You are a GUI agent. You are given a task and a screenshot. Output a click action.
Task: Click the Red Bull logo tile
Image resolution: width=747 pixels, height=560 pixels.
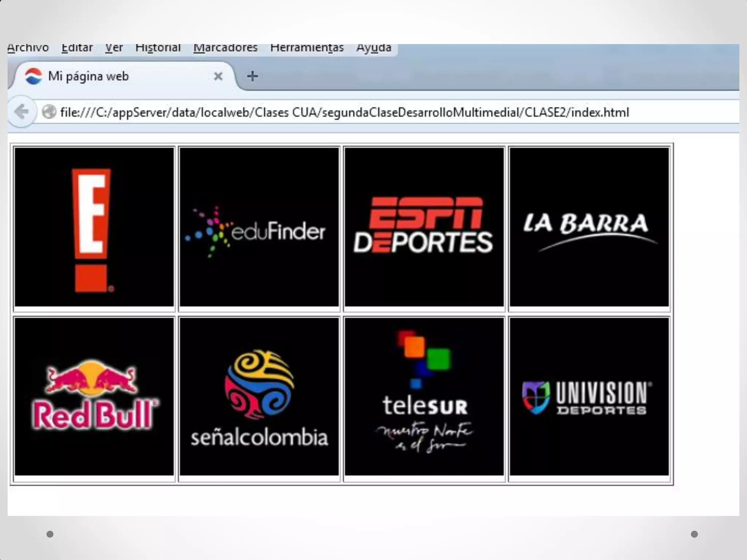tap(94, 397)
